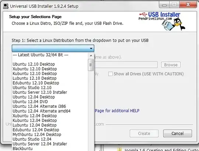The height and width of the screenshot is (151, 199).
Task: Click the distro list scrollbar thumb
Action: click(91, 65)
